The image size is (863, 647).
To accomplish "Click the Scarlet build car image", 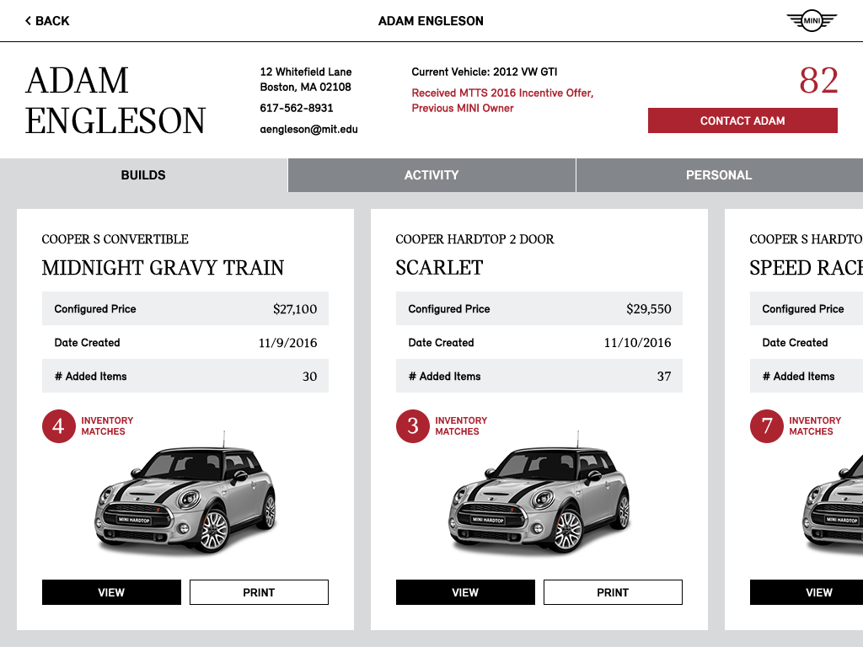I will coord(539,499).
